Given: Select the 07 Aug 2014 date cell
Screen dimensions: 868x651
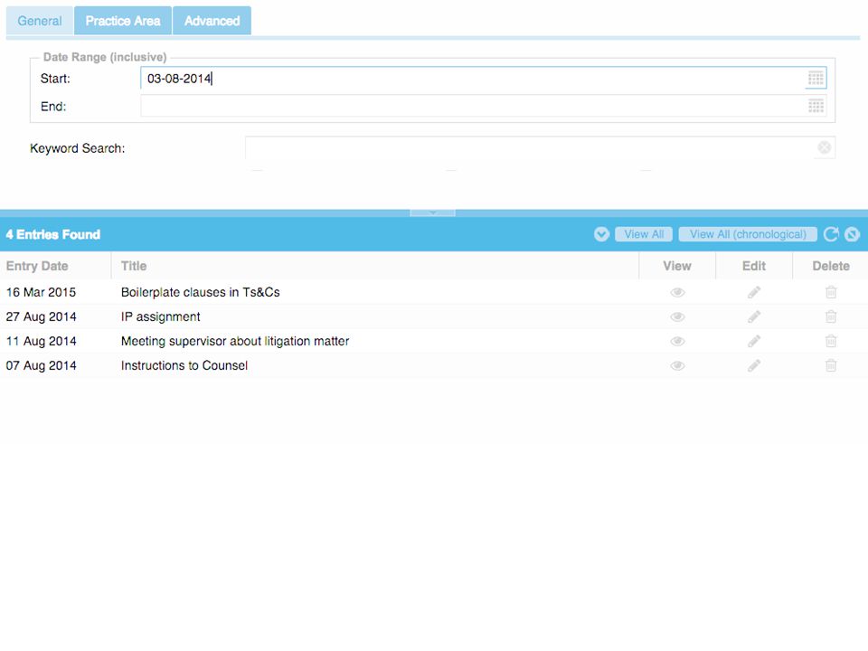Looking at the screenshot, I should (x=41, y=365).
